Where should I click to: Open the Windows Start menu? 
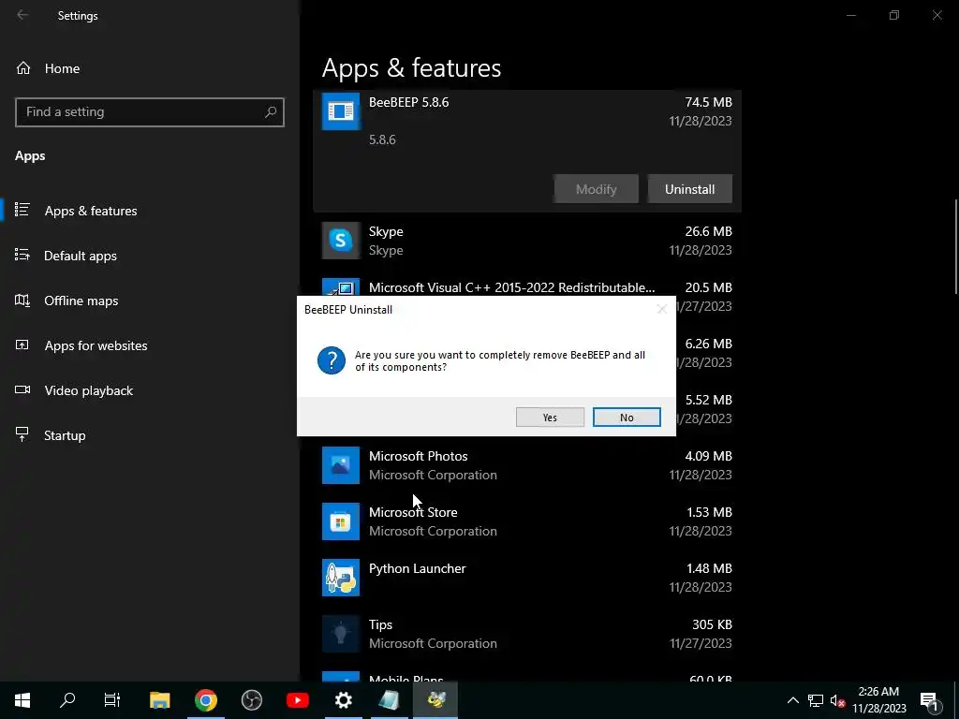tap(22, 700)
